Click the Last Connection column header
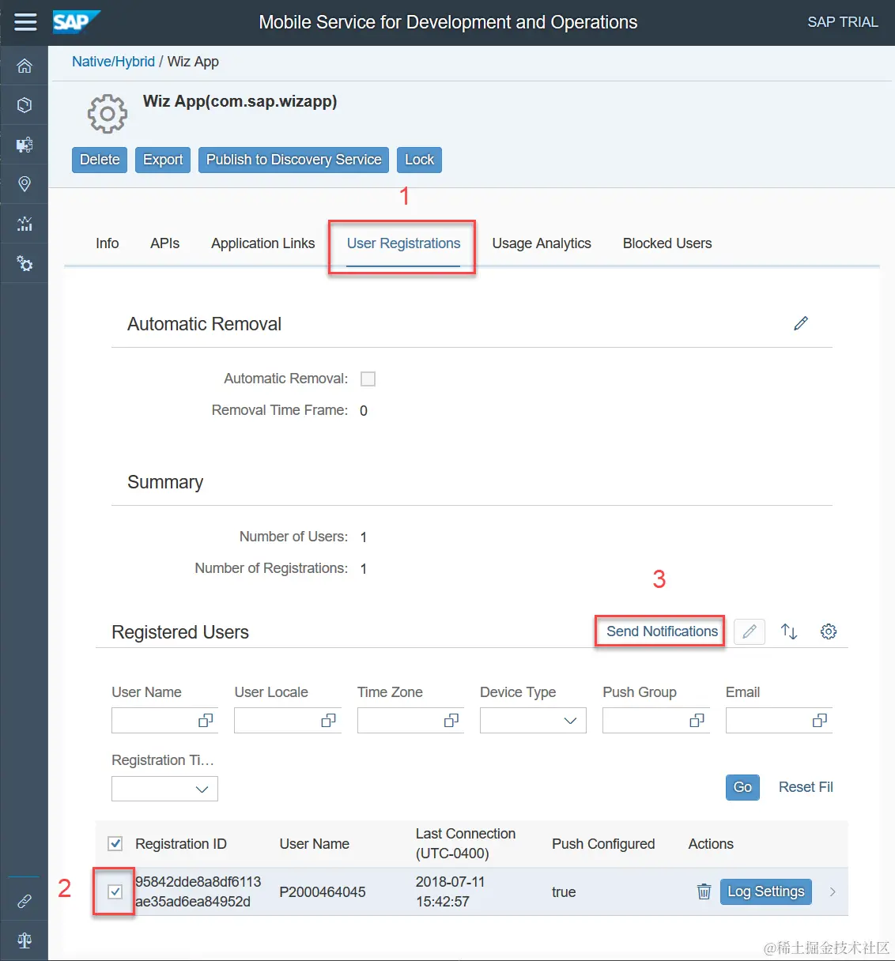 click(466, 843)
